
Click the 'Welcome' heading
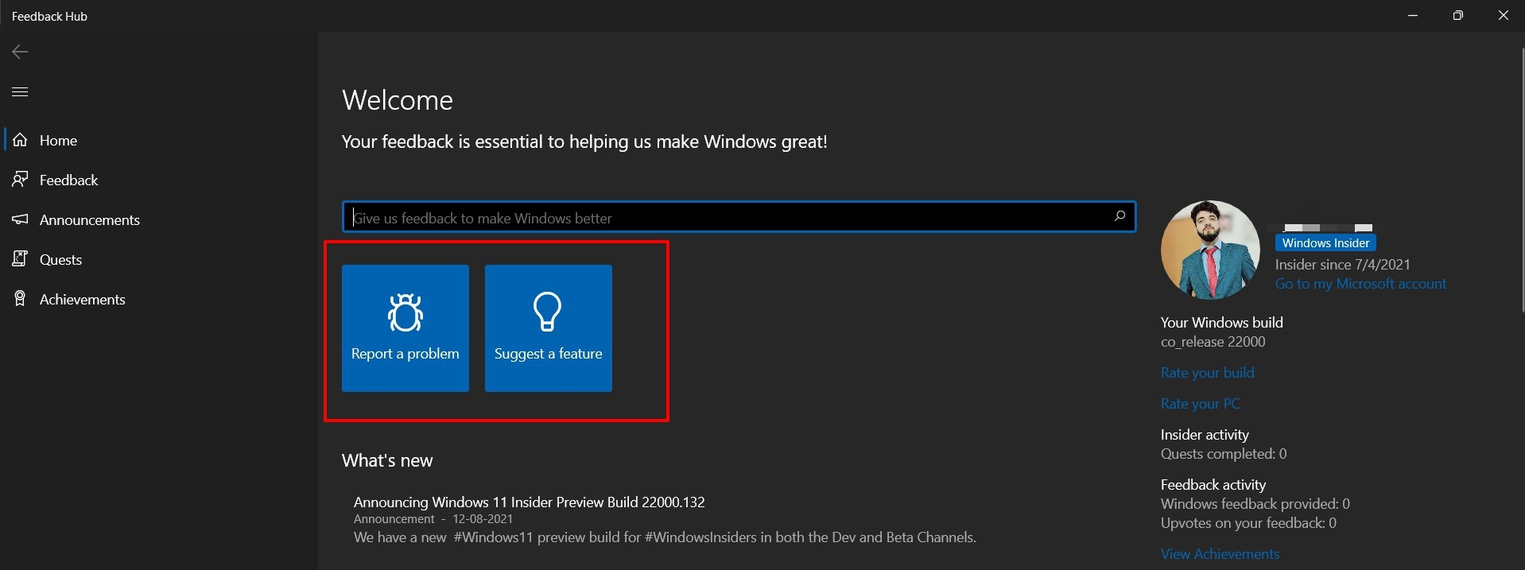coord(398,100)
